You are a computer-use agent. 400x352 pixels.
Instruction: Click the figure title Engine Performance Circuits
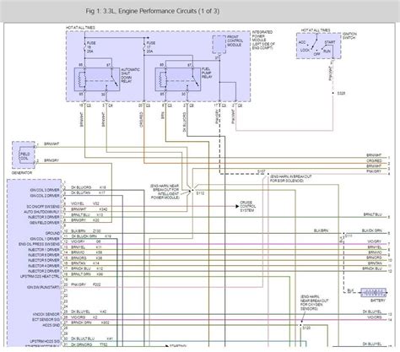(x=153, y=11)
